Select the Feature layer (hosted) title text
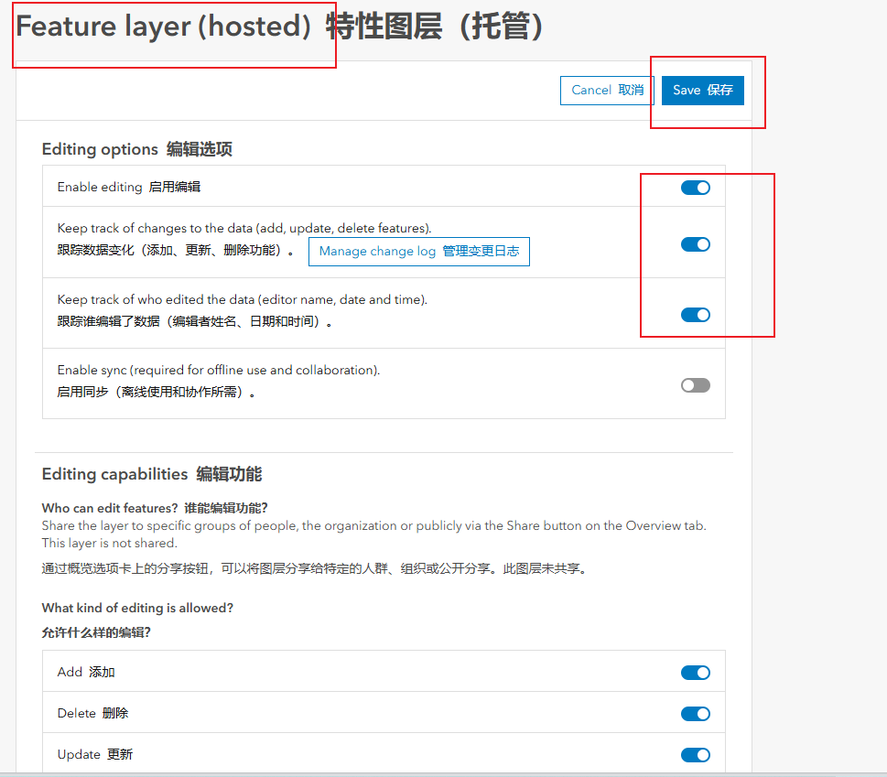Image resolution: width=887 pixels, height=777 pixels. pyautogui.click(x=164, y=27)
